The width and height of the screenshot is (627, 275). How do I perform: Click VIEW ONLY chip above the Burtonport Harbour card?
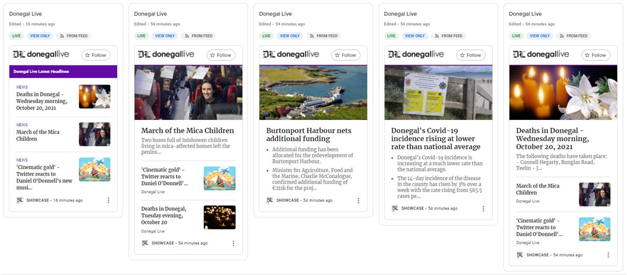pyautogui.click(x=290, y=36)
